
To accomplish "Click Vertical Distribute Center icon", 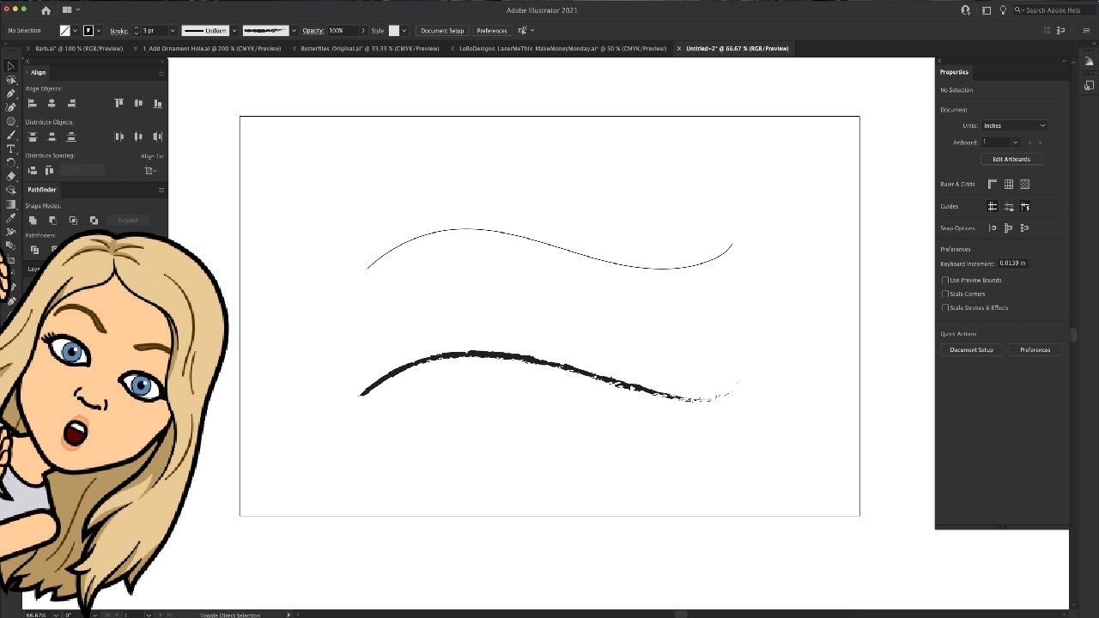I will pos(52,136).
